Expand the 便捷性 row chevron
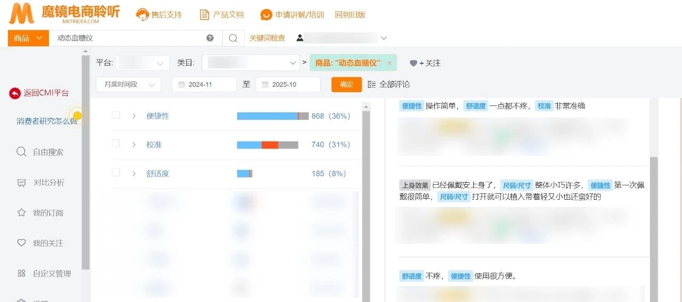 (x=134, y=116)
